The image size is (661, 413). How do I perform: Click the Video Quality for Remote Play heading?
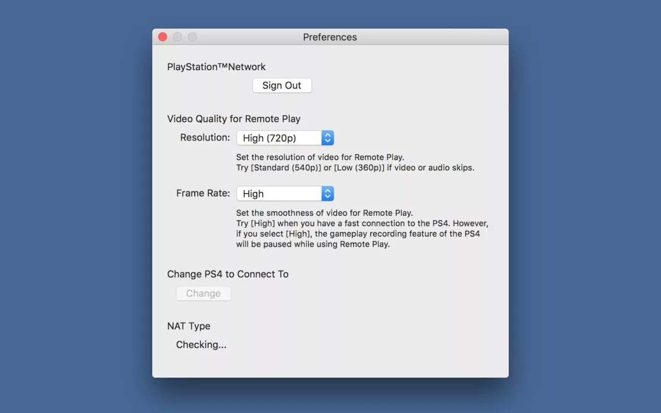(x=234, y=119)
